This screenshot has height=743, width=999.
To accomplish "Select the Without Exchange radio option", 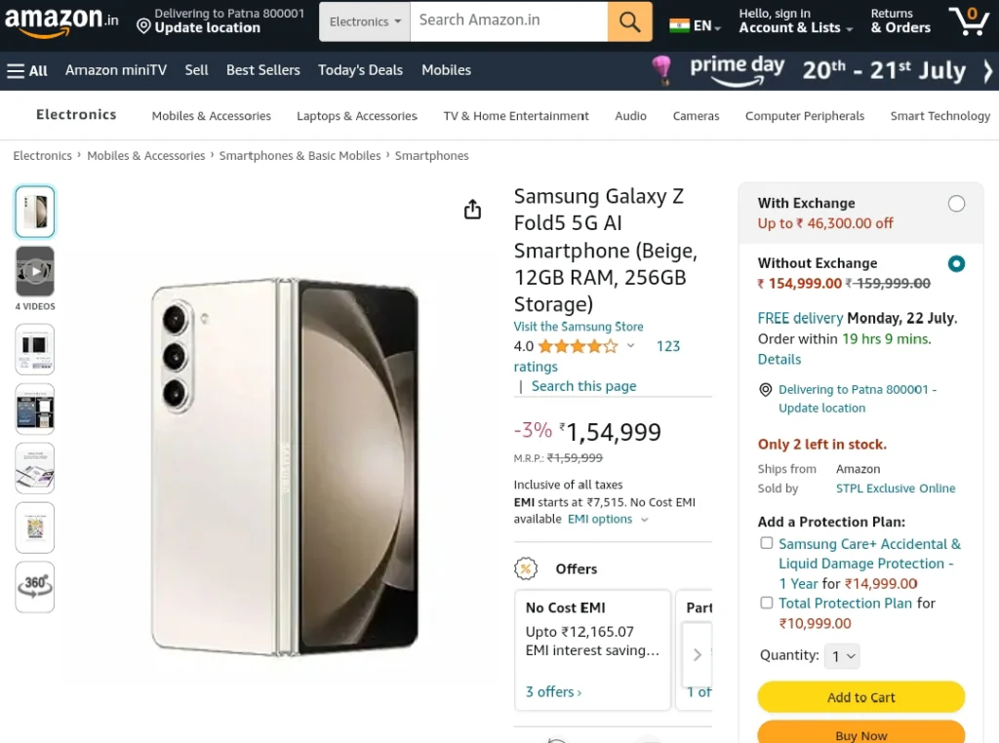I will [956, 263].
